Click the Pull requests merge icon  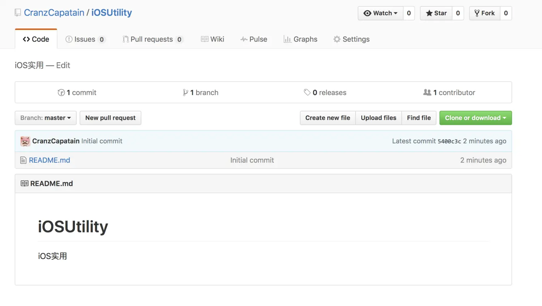click(125, 39)
